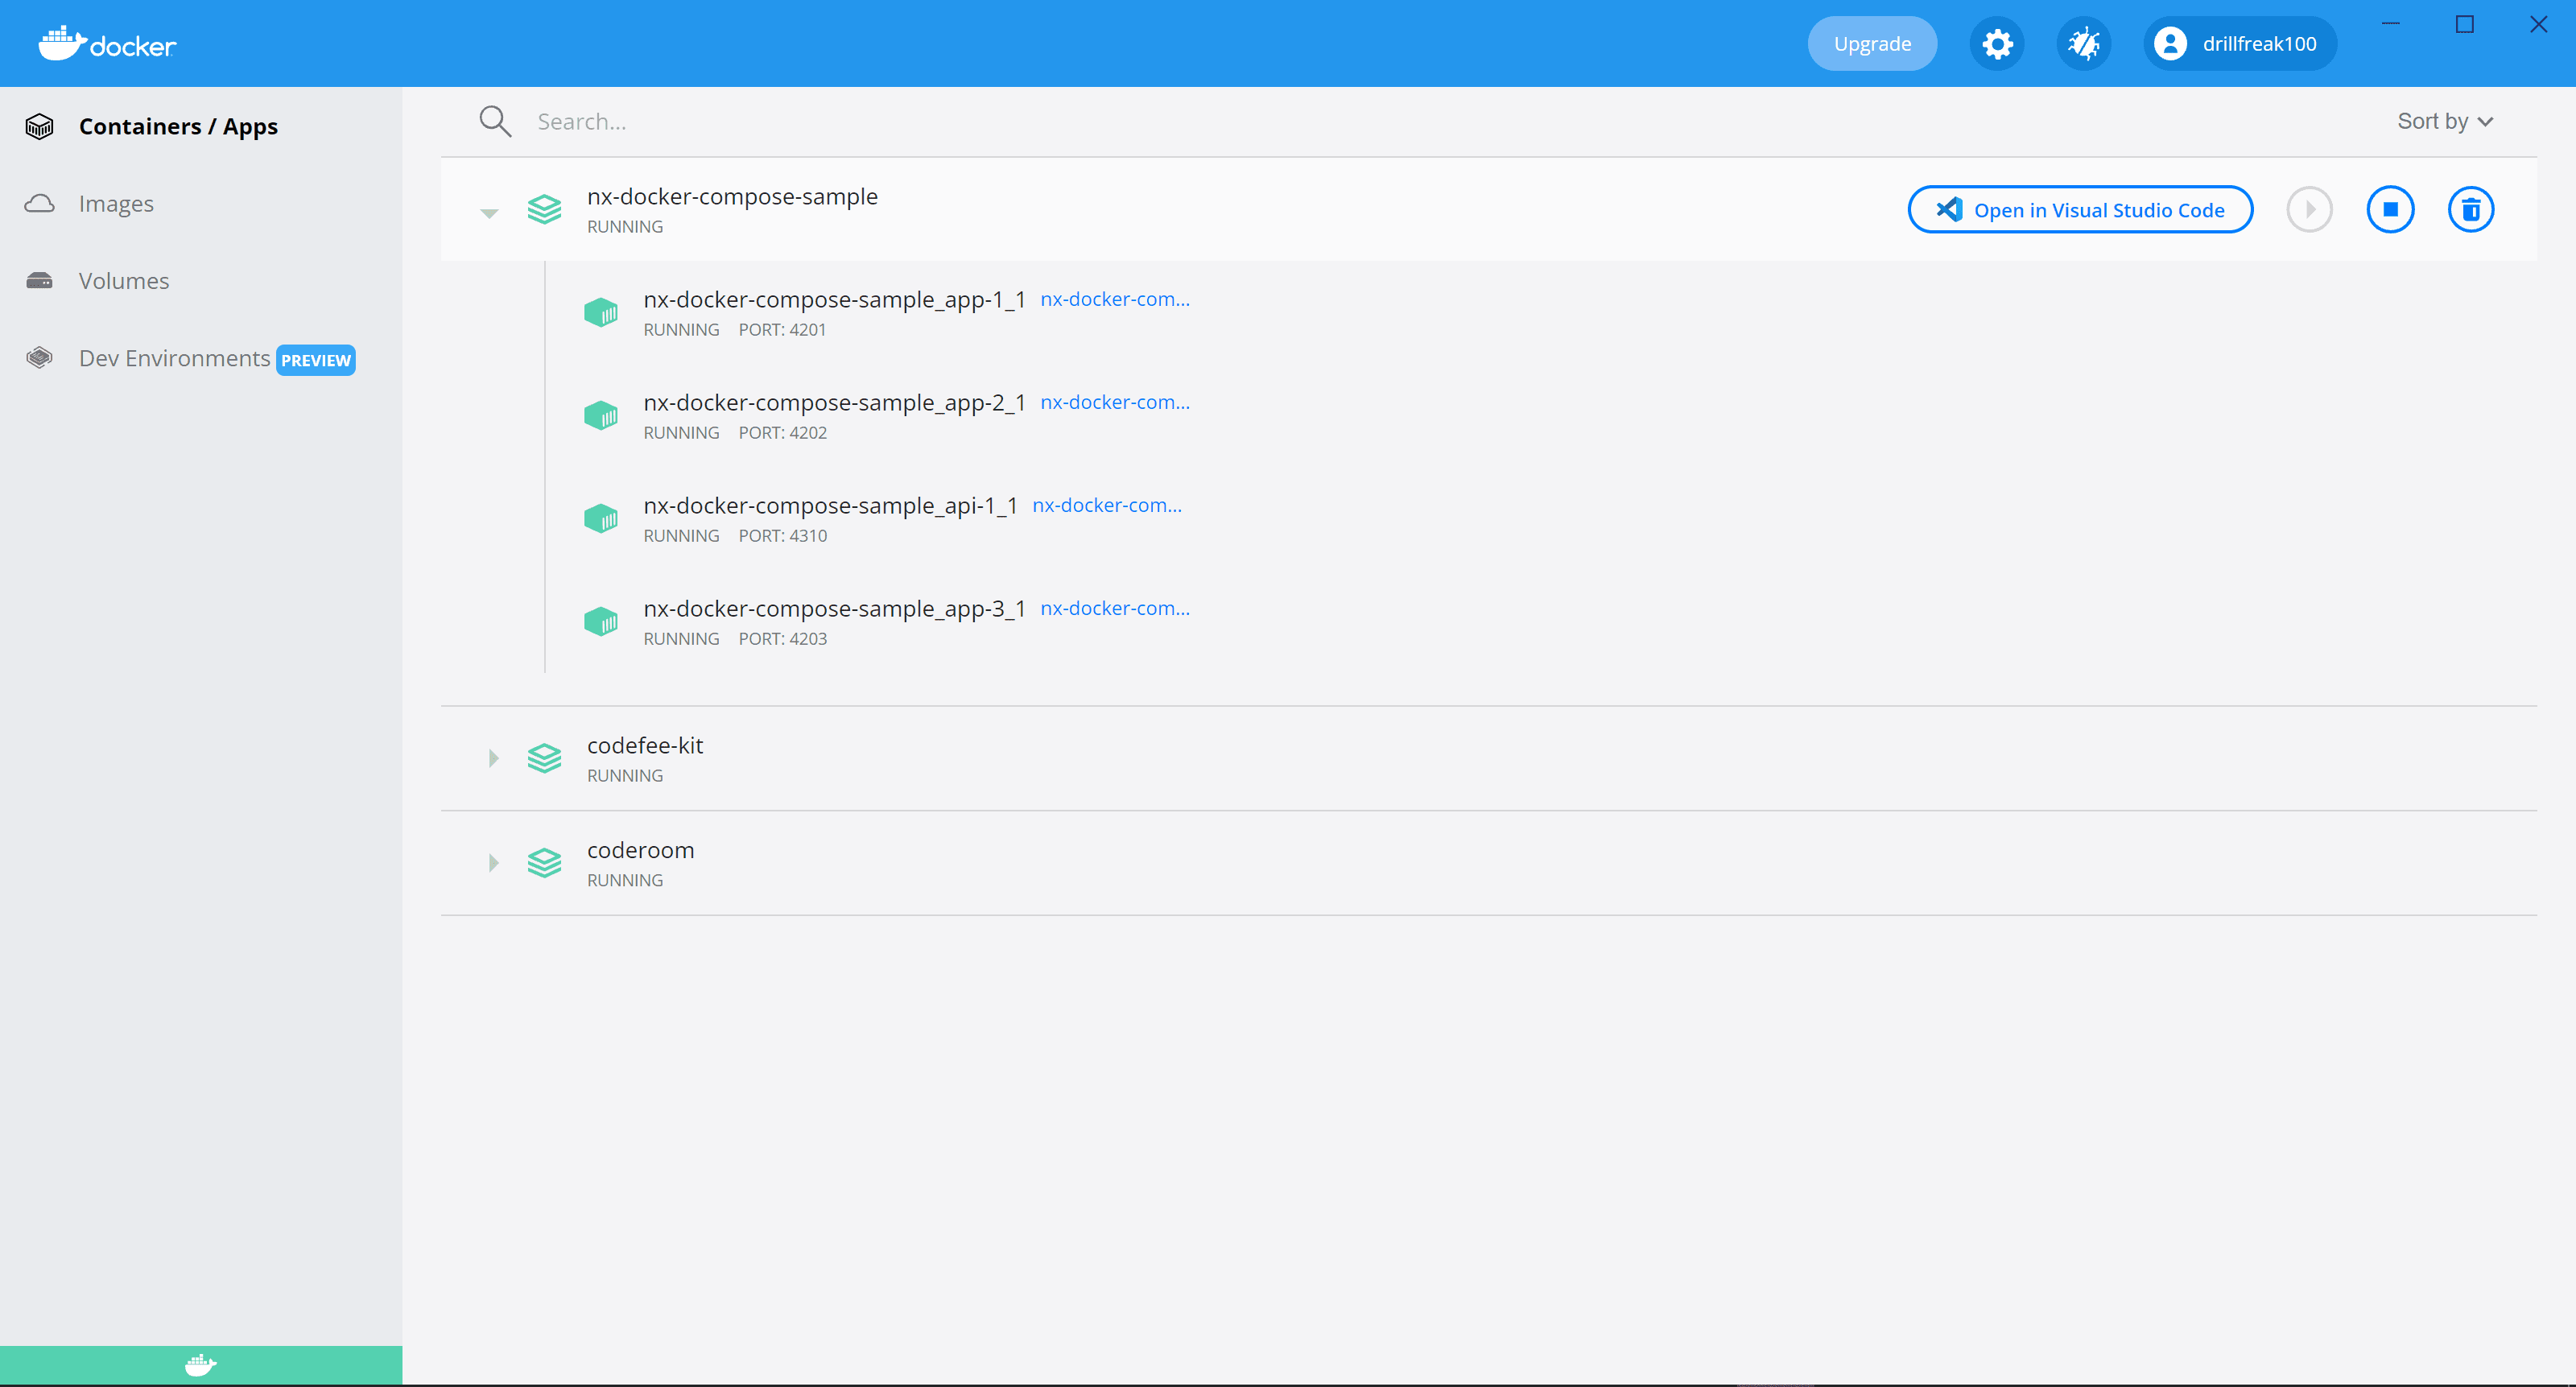
Task: Click the Upgrade button
Action: point(1872,43)
